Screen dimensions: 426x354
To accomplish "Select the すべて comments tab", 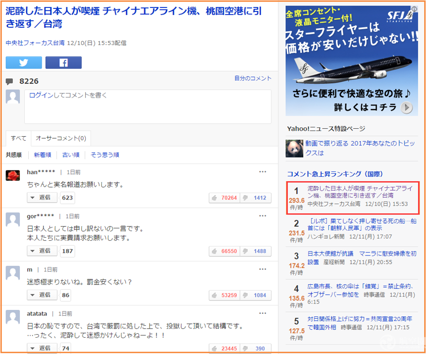I will [x=18, y=138].
